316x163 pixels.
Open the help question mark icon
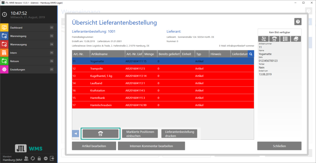(x=298, y=21)
